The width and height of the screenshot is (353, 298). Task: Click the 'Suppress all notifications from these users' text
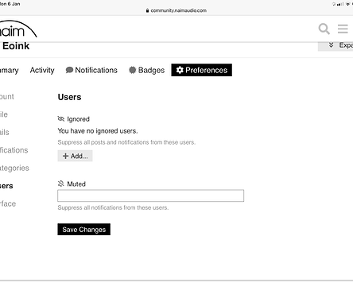pos(113,207)
